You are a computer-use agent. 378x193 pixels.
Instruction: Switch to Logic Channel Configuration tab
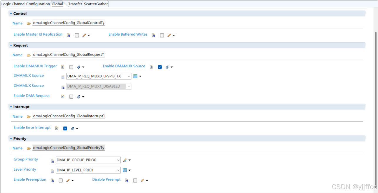[x=26, y=4]
